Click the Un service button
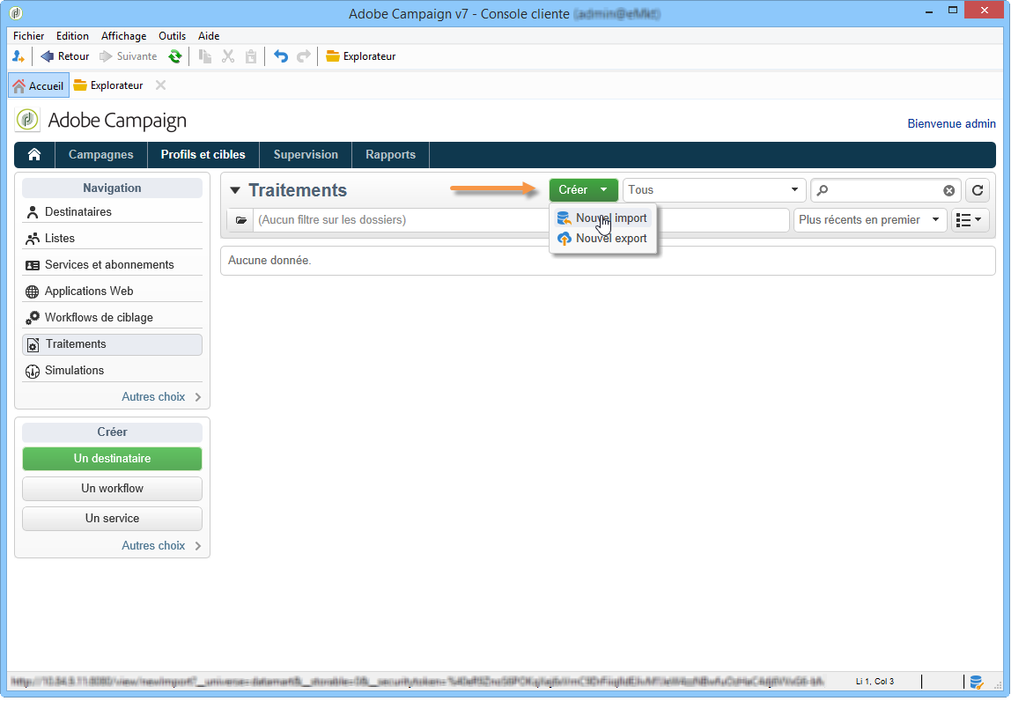This screenshot has width=1026, height=716. pyautogui.click(x=112, y=519)
